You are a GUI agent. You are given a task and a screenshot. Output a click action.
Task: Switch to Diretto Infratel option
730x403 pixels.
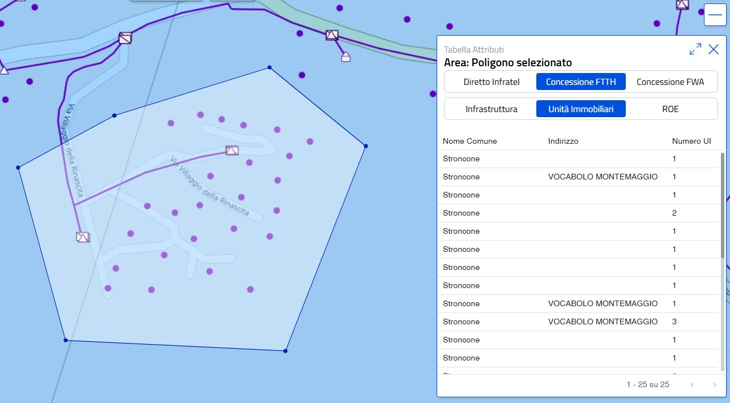click(x=491, y=82)
